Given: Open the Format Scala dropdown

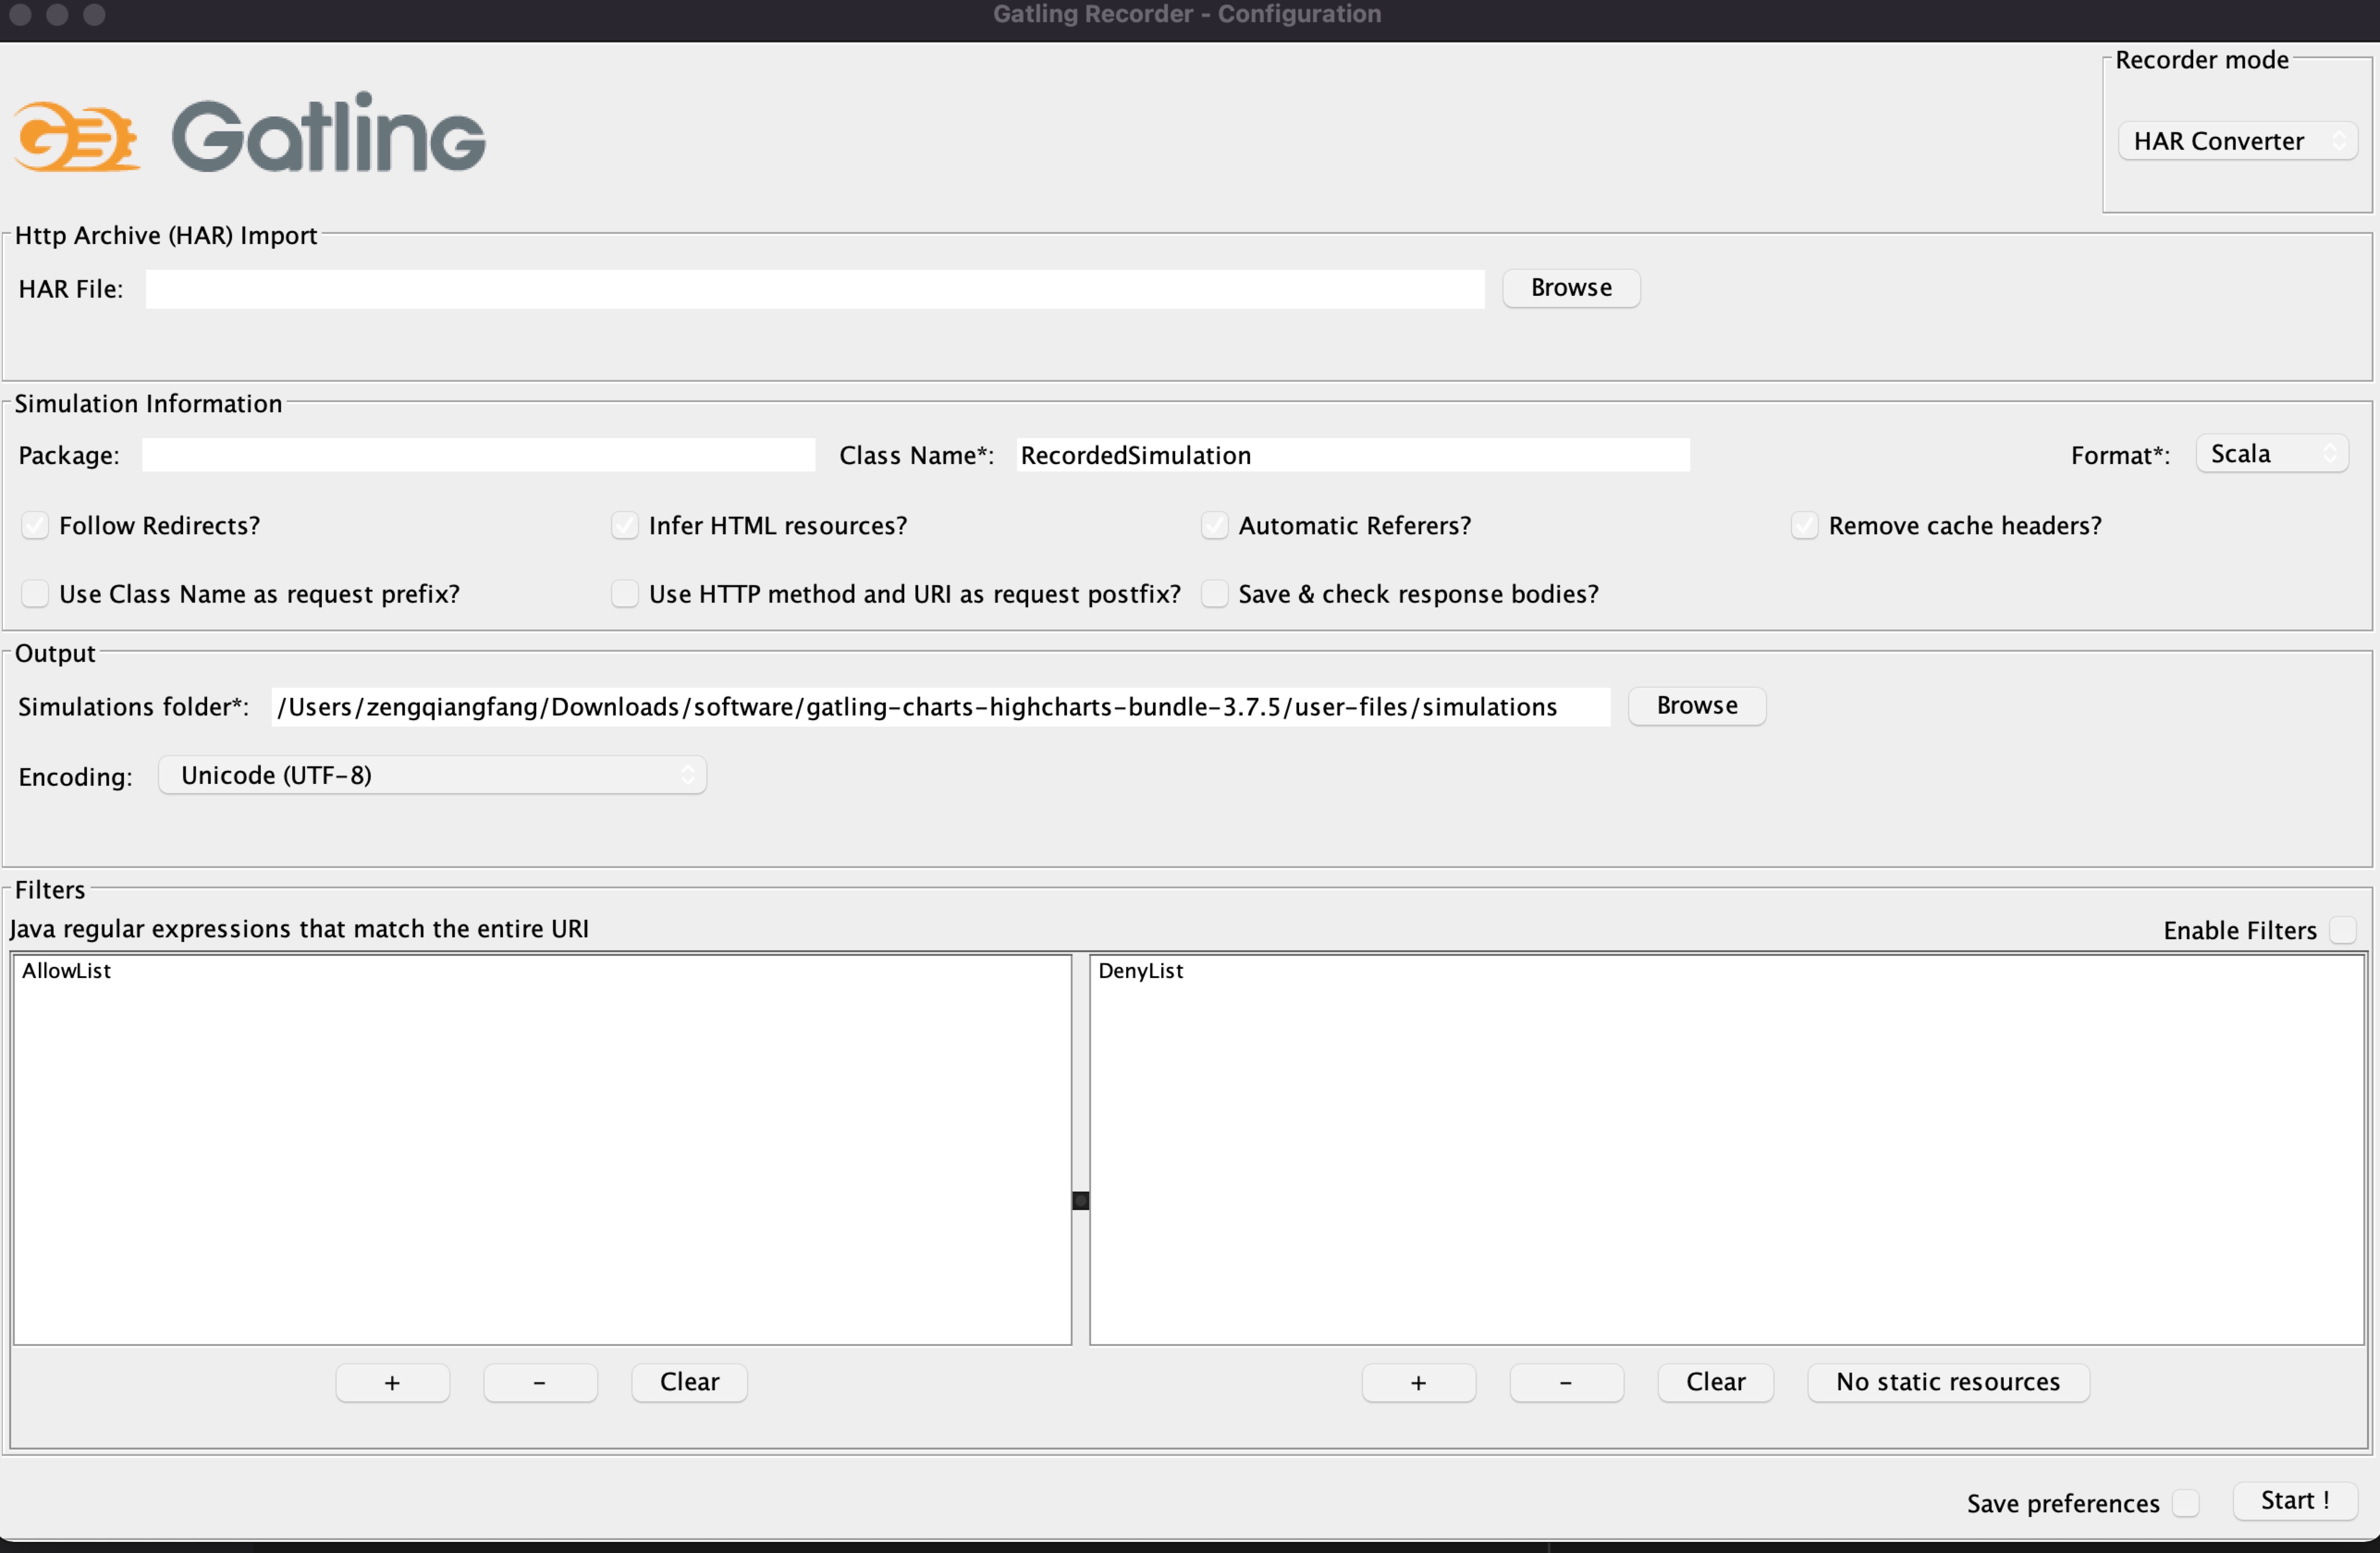Looking at the screenshot, I should [2271, 454].
